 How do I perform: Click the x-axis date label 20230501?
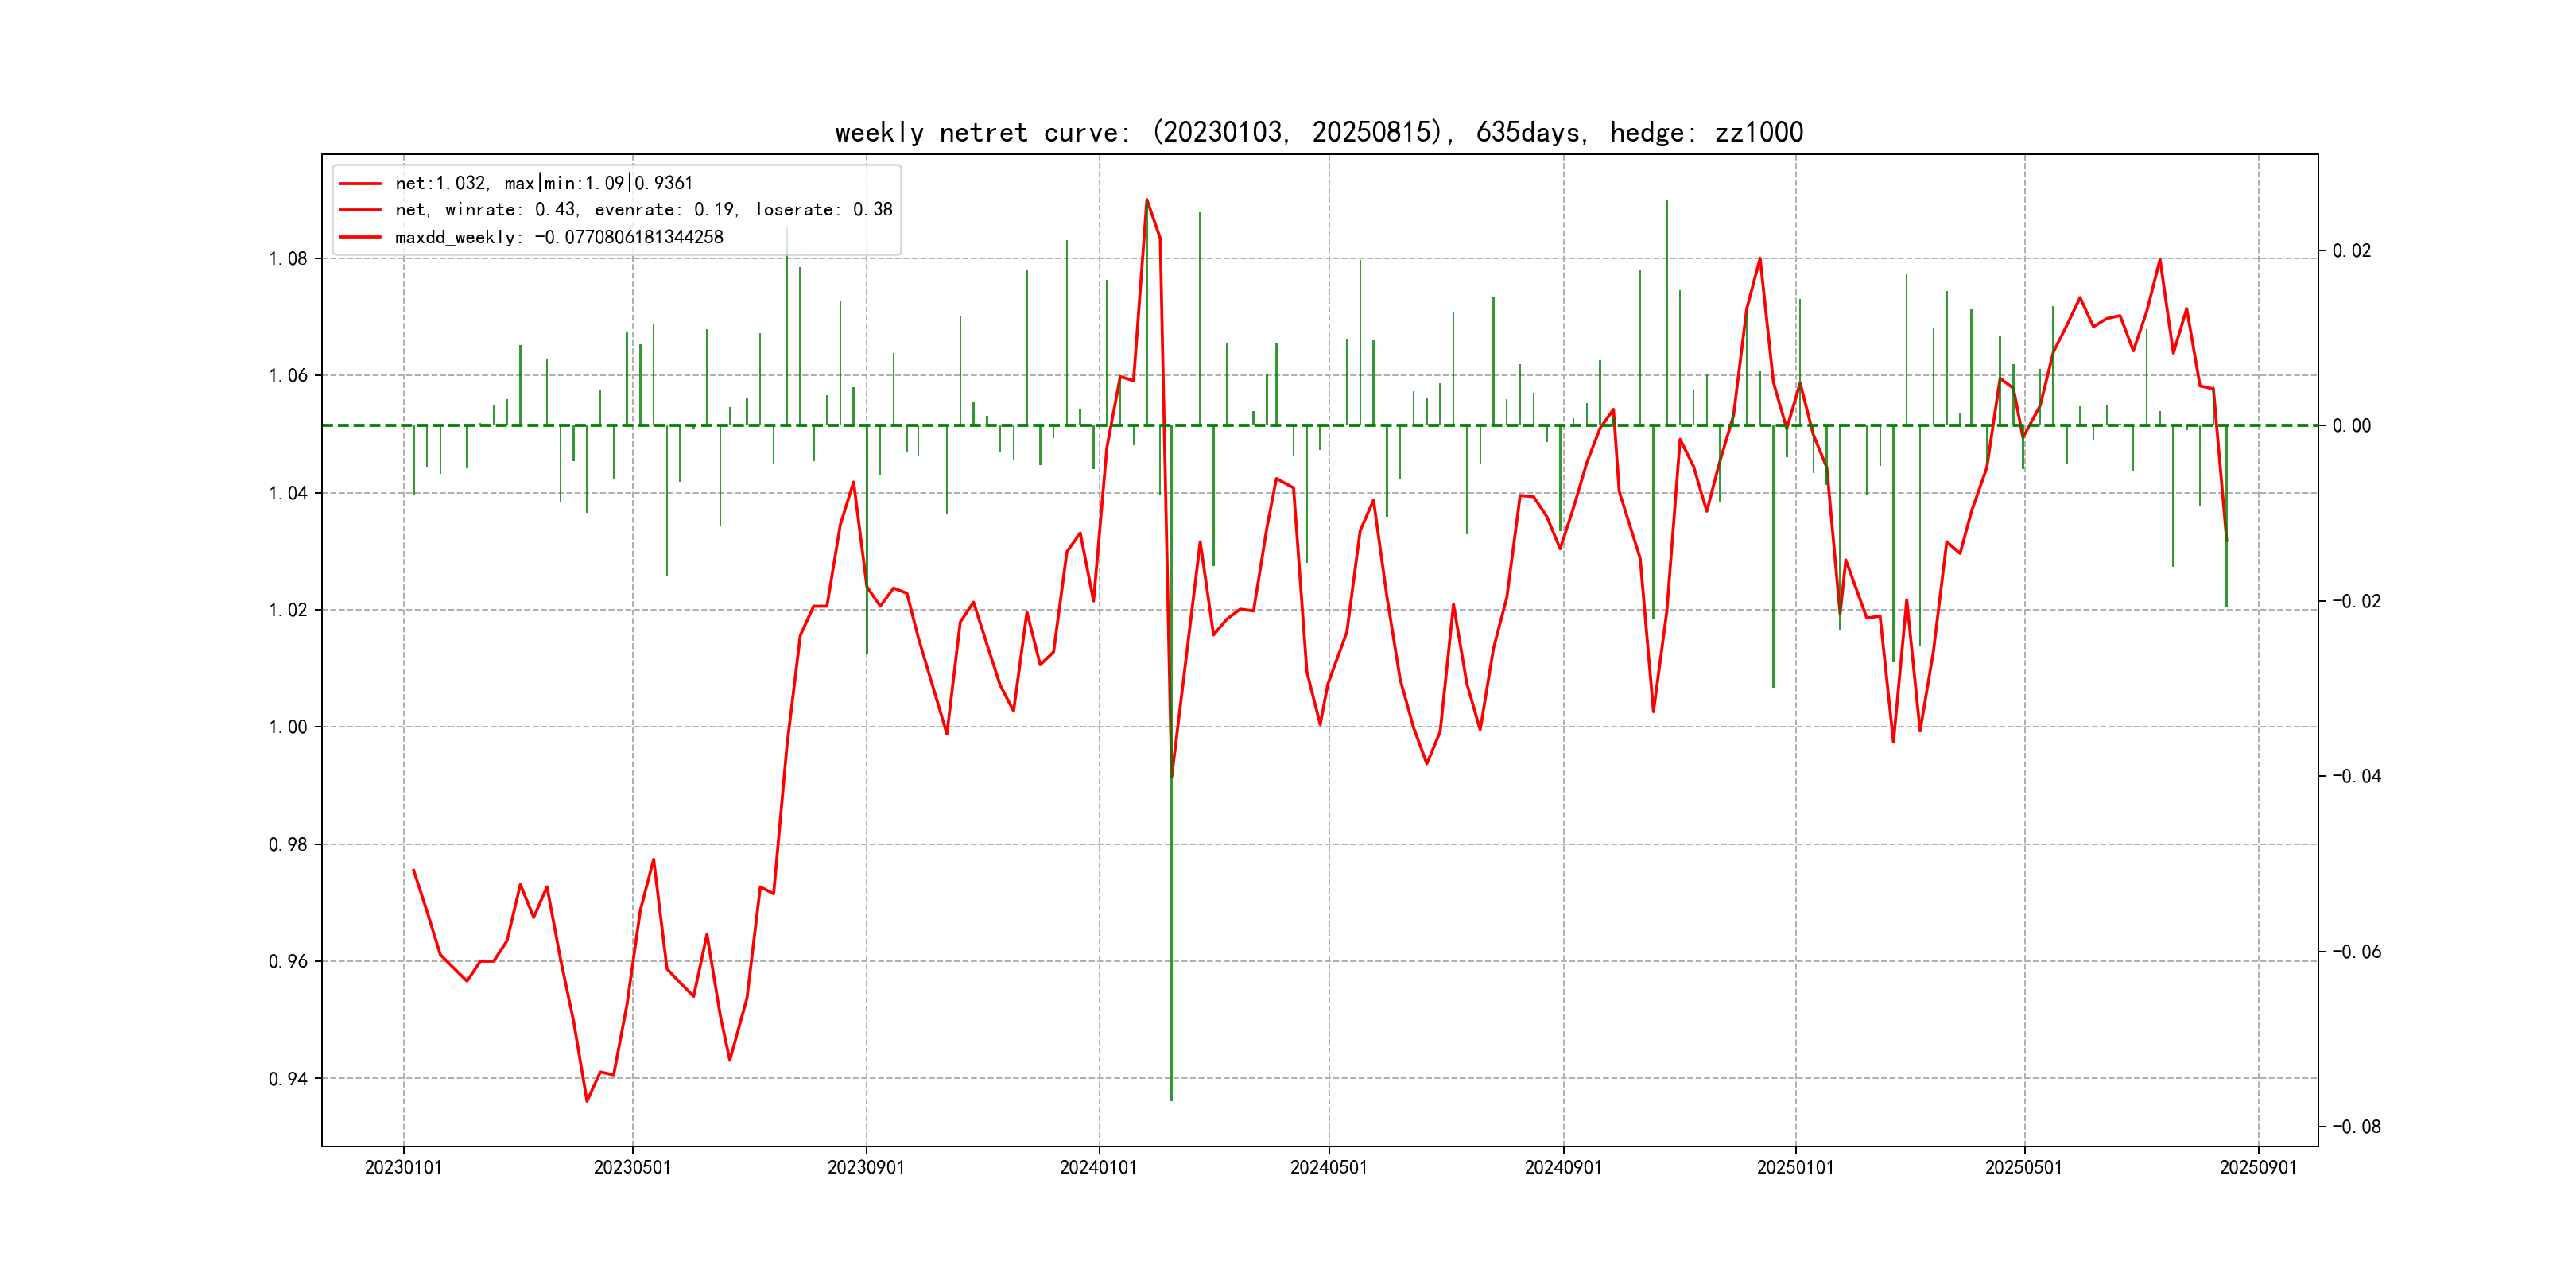pos(632,1167)
